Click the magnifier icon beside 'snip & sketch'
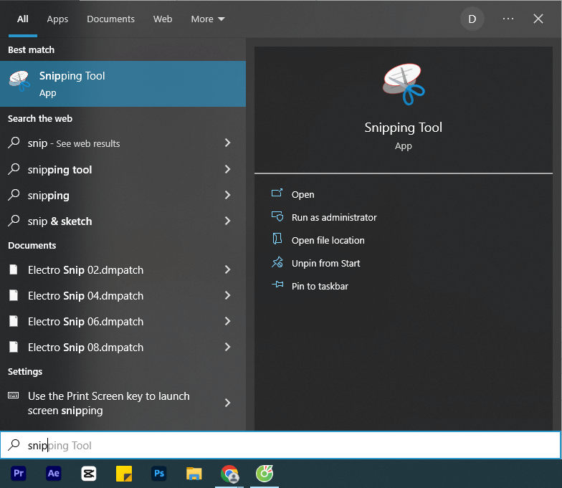Viewport: 562px width, 488px height. (14, 221)
